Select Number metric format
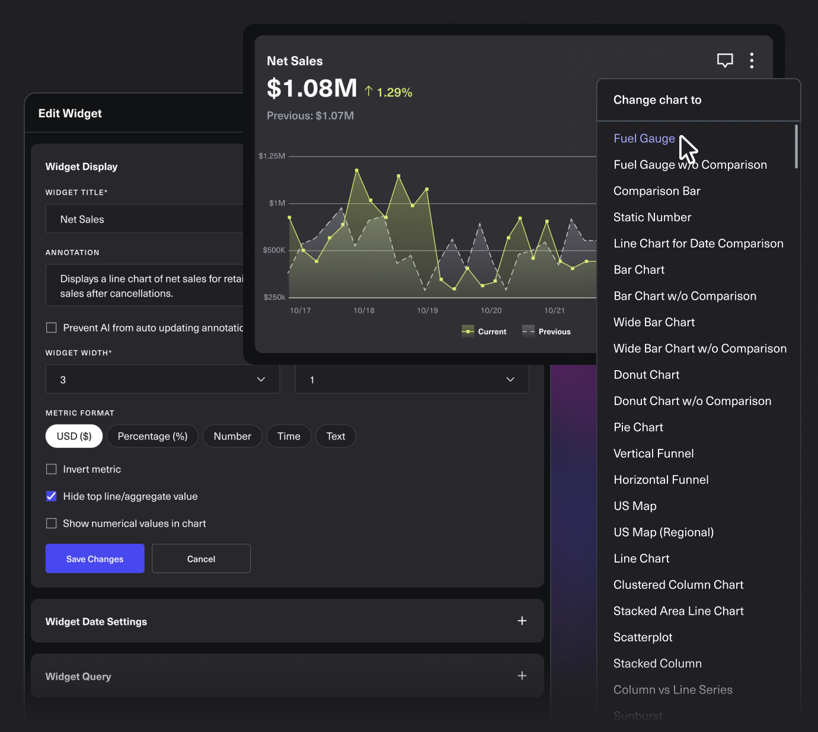The width and height of the screenshot is (818, 732). 232,436
